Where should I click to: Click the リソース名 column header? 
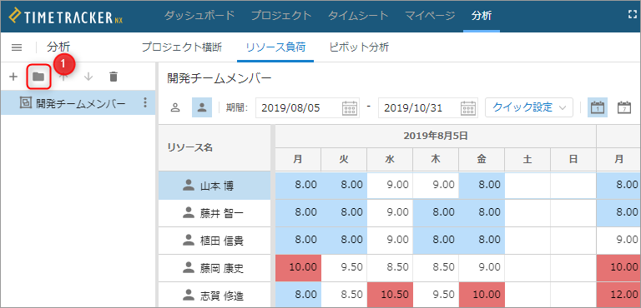[x=215, y=148]
